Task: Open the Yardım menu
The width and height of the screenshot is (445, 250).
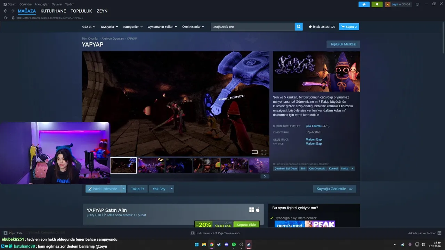Action: 70,4
